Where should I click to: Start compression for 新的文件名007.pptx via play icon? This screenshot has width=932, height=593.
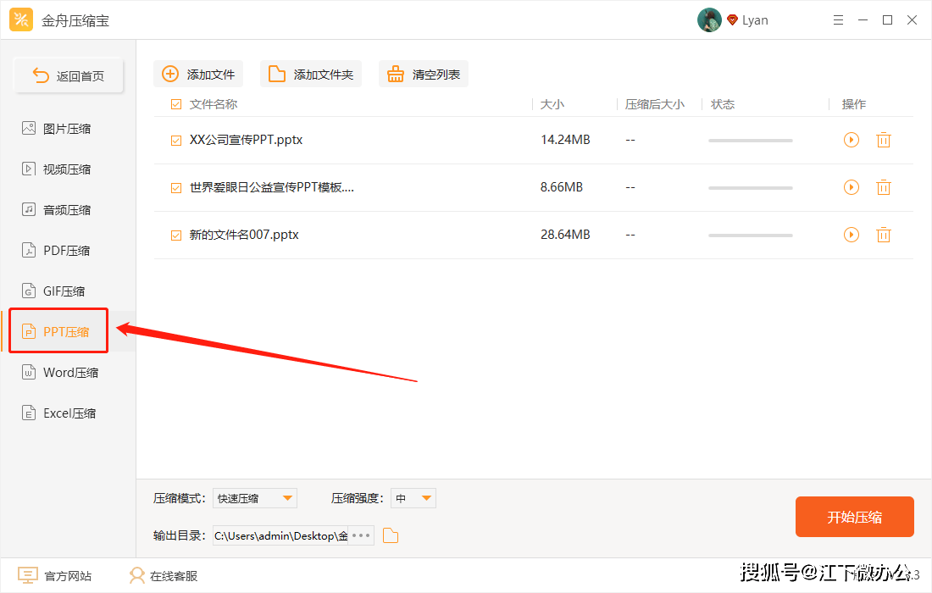(852, 235)
